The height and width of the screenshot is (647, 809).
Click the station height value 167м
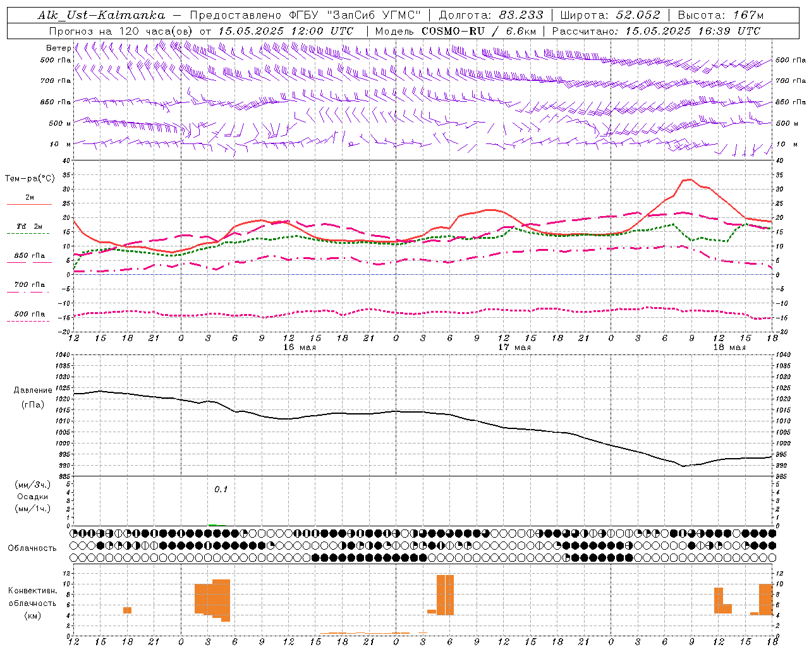(749, 15)
